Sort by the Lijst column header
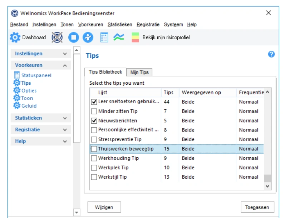 [126, 93]
